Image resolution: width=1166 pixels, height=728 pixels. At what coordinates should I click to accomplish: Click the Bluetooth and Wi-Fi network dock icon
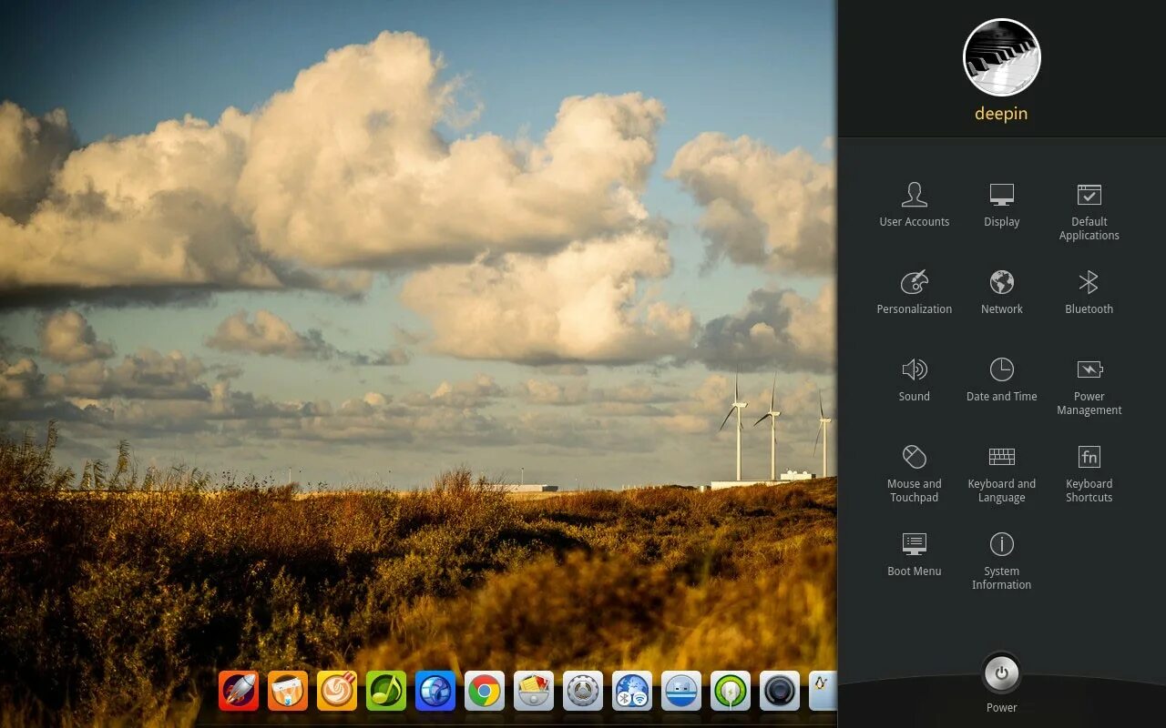(x=632, y=692)
